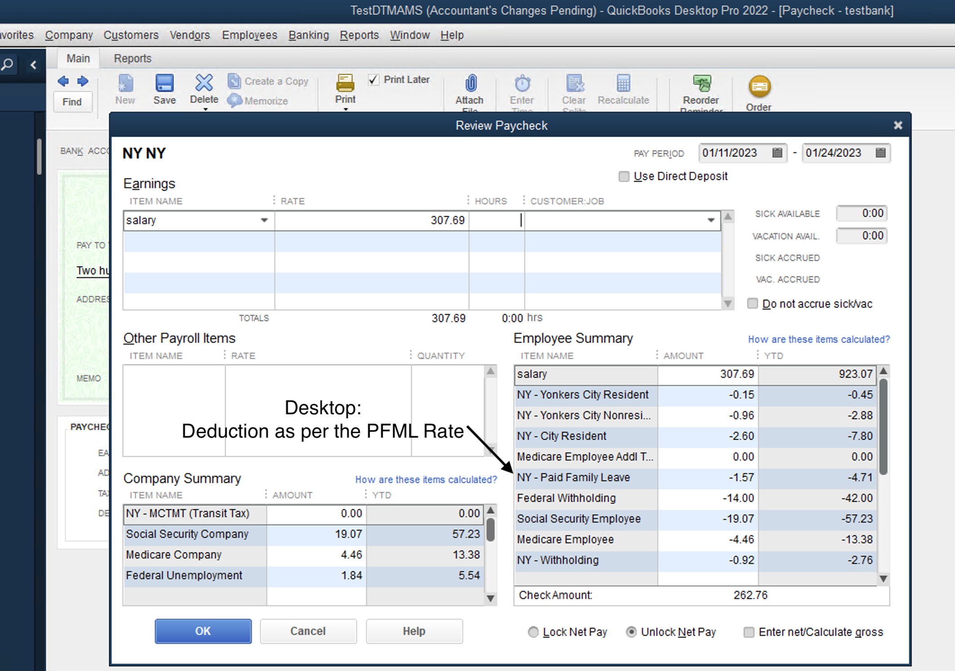This screenshot has height=671, width=955.
Task: Click the earnings Hours cell
Action: click(496, 220)
